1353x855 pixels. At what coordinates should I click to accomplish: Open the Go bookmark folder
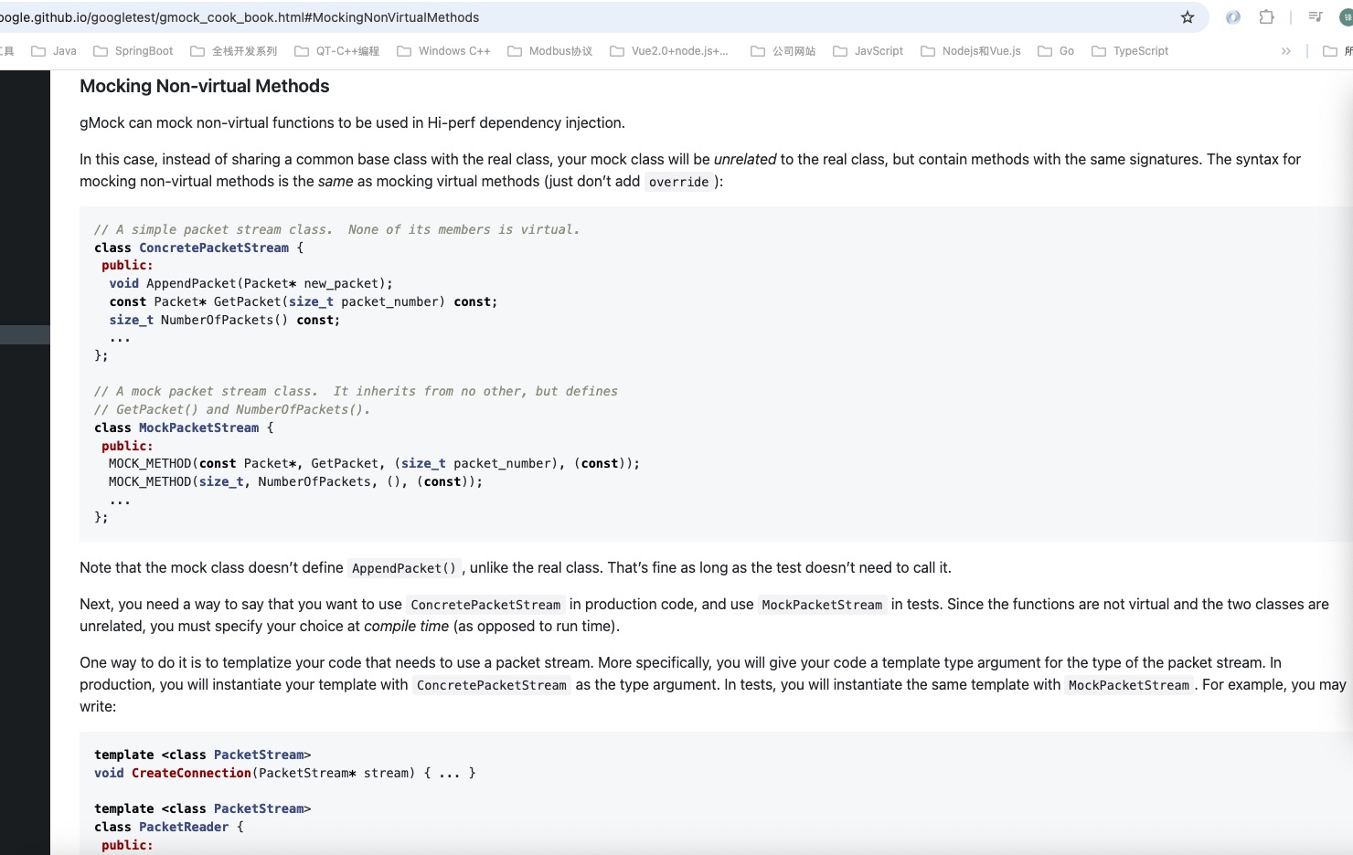1056,51
